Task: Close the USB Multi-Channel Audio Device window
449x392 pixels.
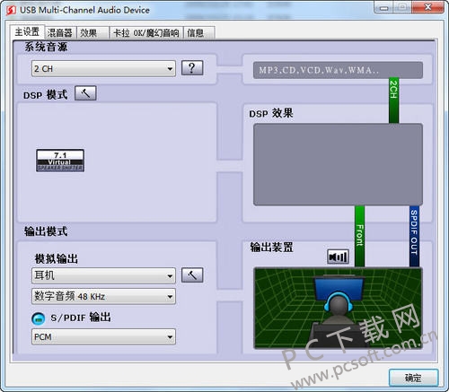Action: [428, 7]
